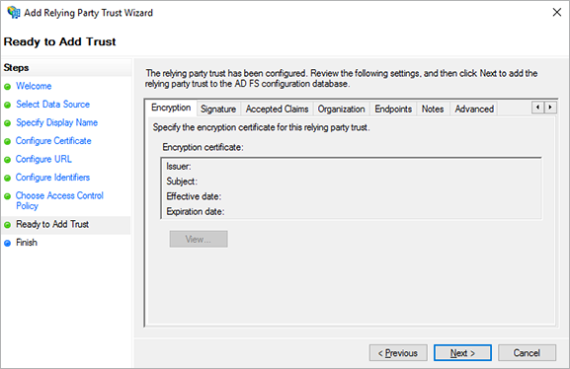Open the Accepted Claims tab
Viewport: 570px width, 369px height.
[277, 109]
